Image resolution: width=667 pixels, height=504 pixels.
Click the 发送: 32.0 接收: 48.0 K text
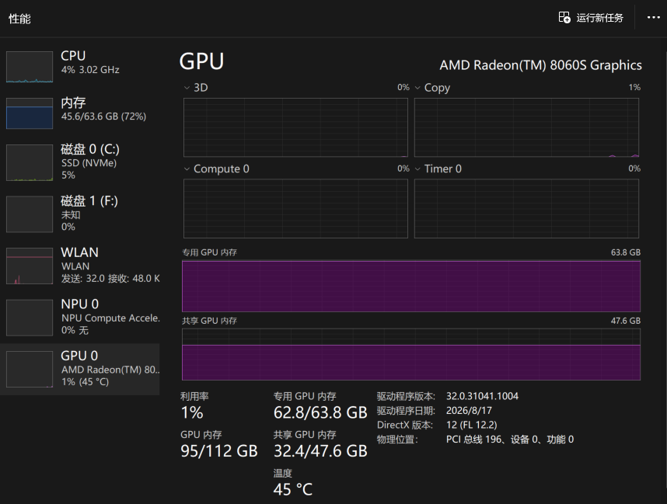(x=110, y=279)
